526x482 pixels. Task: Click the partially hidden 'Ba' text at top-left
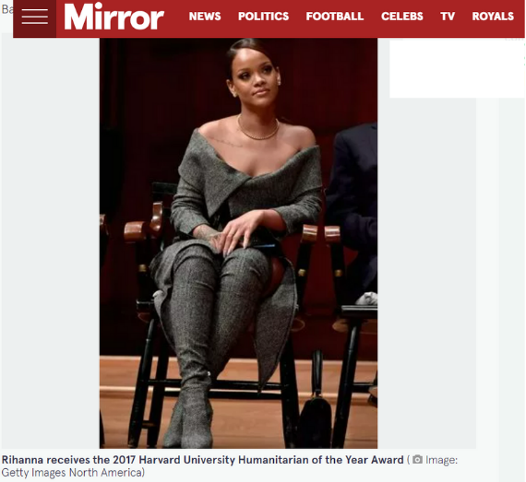7,9
